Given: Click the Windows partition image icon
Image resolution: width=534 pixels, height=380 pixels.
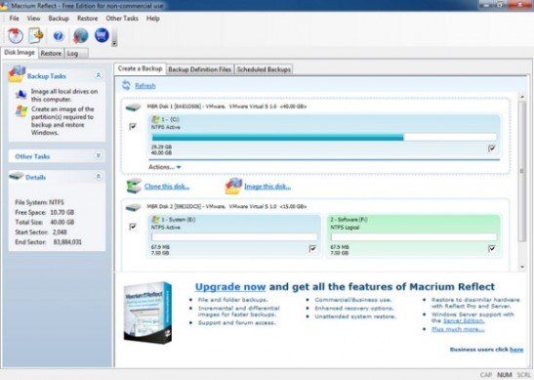Looking at the screenshot, I should tap(21, 111).
